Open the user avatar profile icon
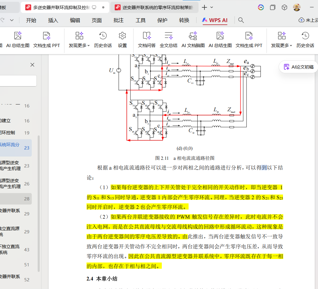318x289 pixels. [x=297, y=7]
